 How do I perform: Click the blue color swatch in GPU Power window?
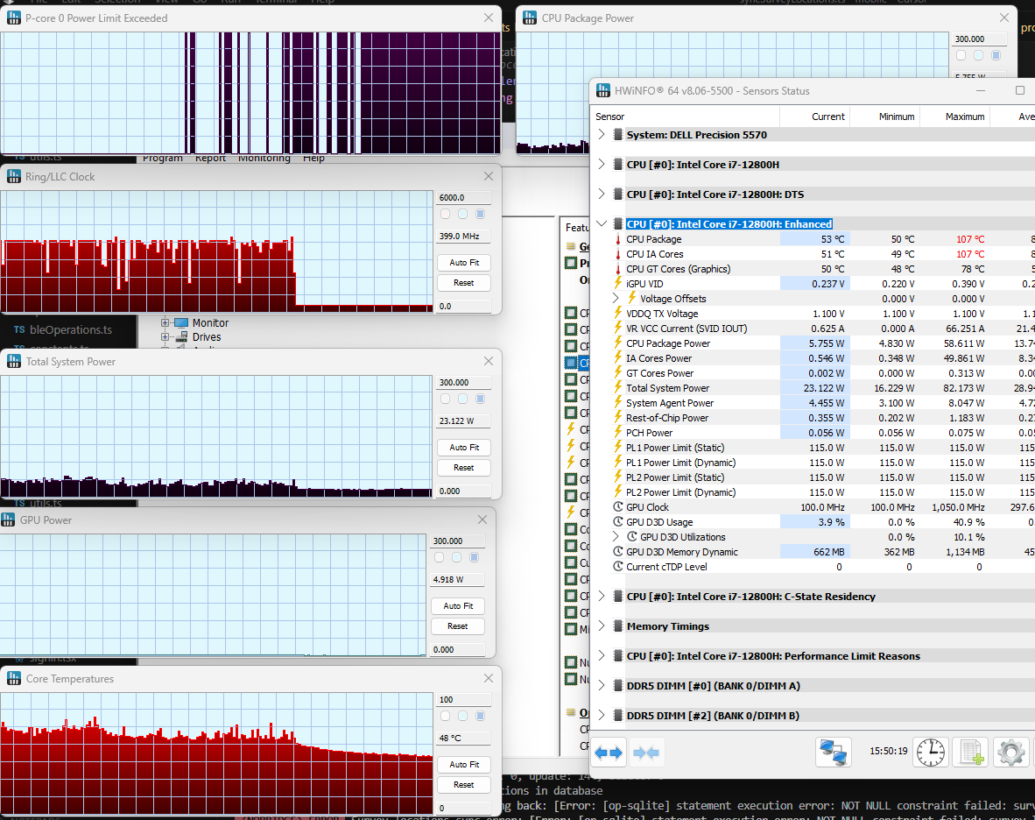(474, 557)
